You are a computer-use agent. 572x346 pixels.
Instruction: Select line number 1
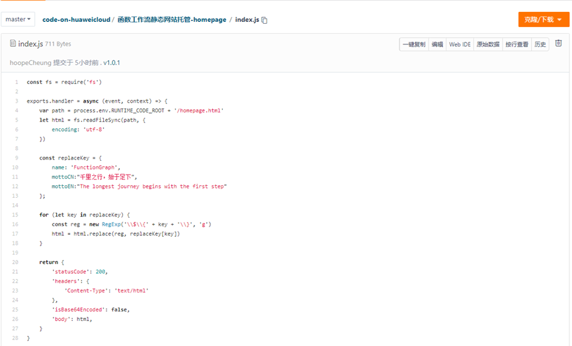17,82
